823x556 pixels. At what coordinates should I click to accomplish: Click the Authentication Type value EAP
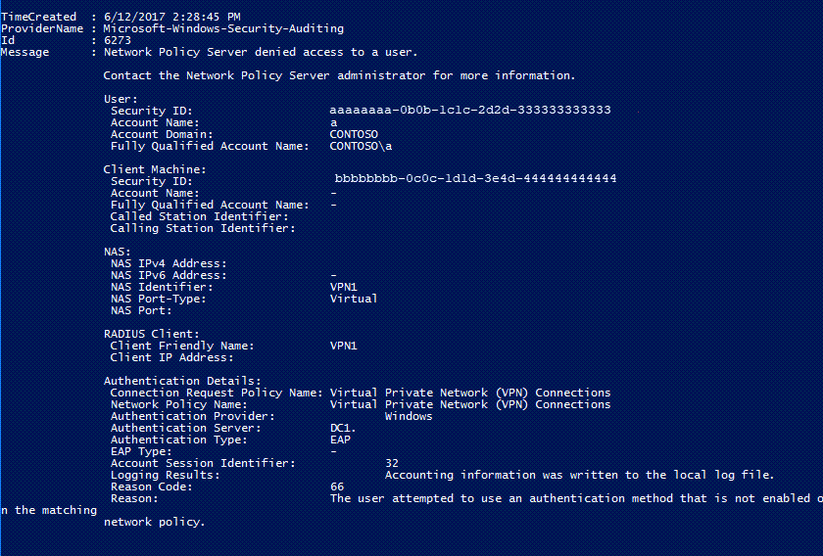pyautogui.click(x=341, y=440)
